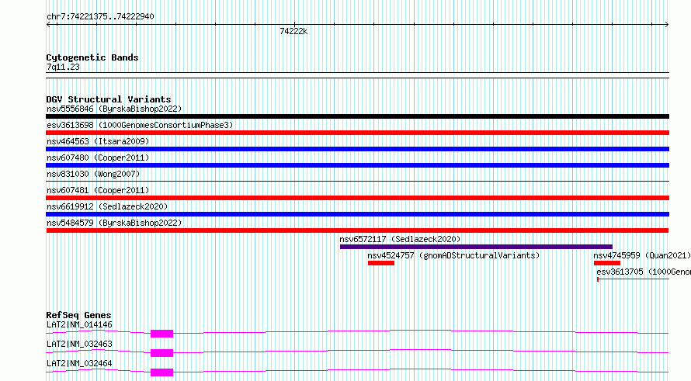Click the purple nsv6572117 variant bar

pyautogui.click(x=476, y=247)
